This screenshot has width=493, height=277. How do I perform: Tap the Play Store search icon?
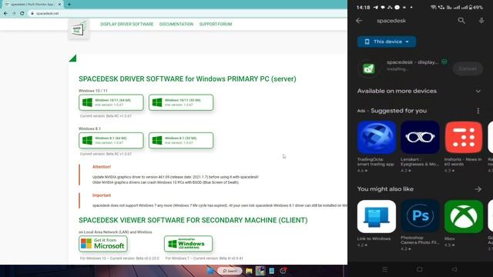pyautogui.click(x=461, y=21)
